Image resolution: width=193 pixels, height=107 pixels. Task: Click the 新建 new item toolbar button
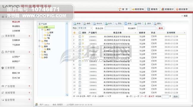coord(77,23)
